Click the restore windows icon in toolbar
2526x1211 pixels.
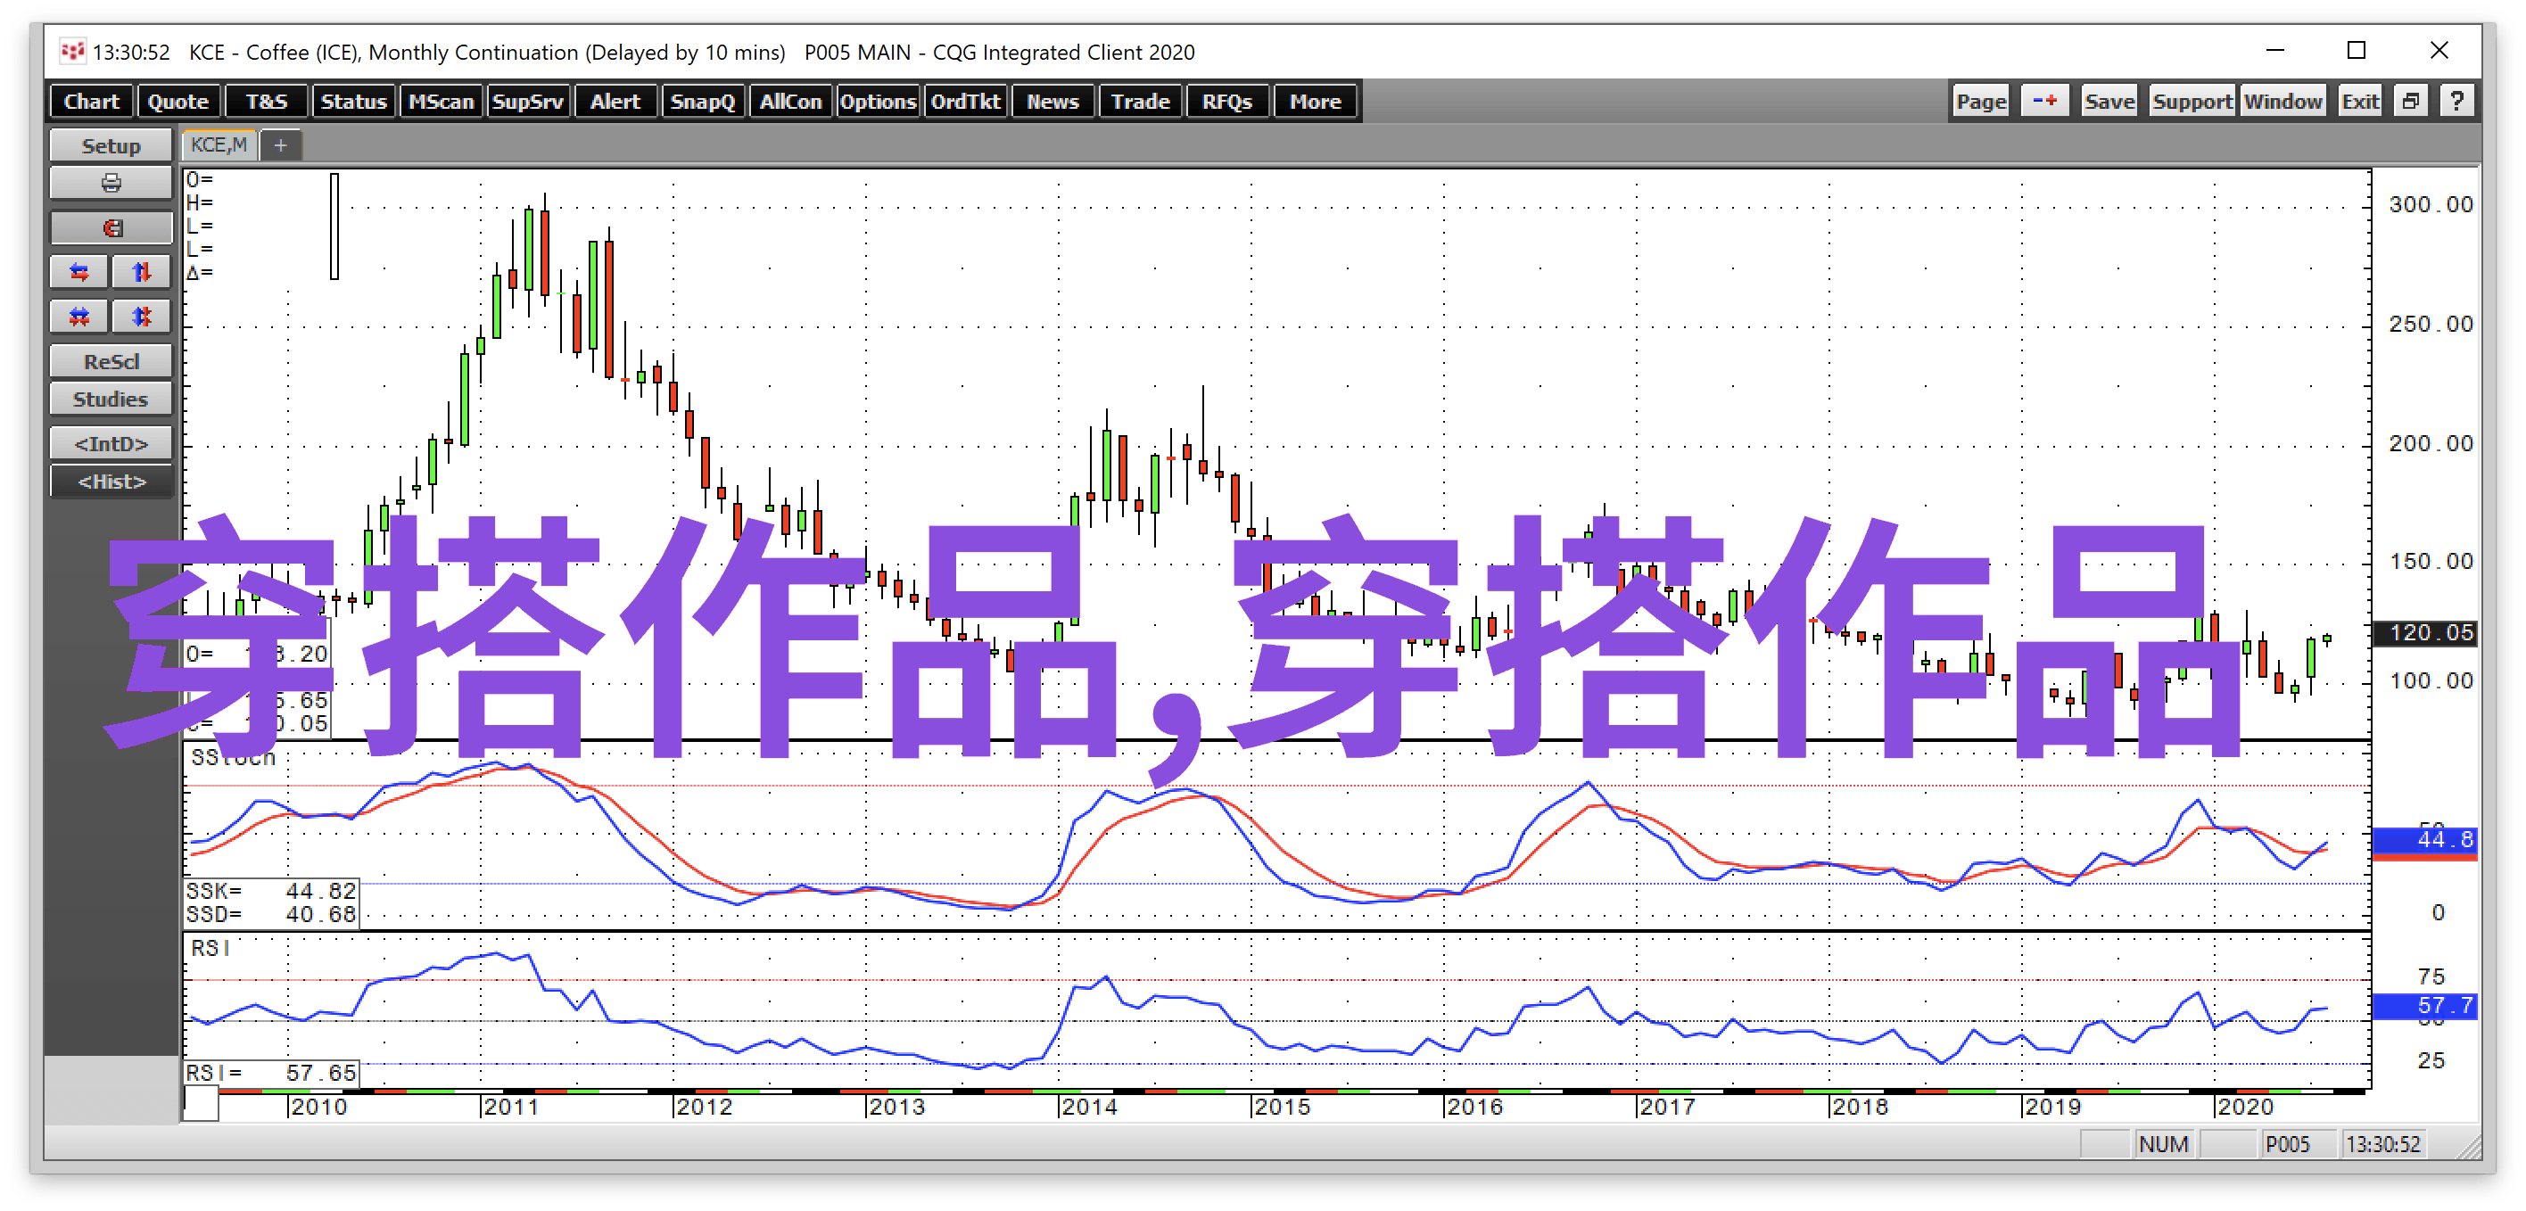coord(2410,101)
